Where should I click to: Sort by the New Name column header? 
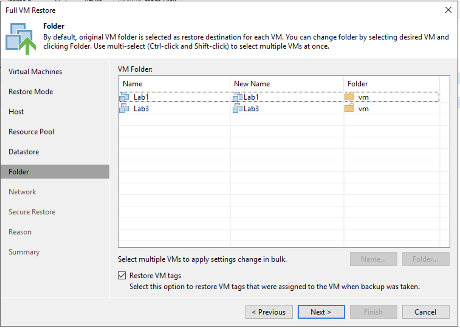pyautogui.click(x=287, y=84)
